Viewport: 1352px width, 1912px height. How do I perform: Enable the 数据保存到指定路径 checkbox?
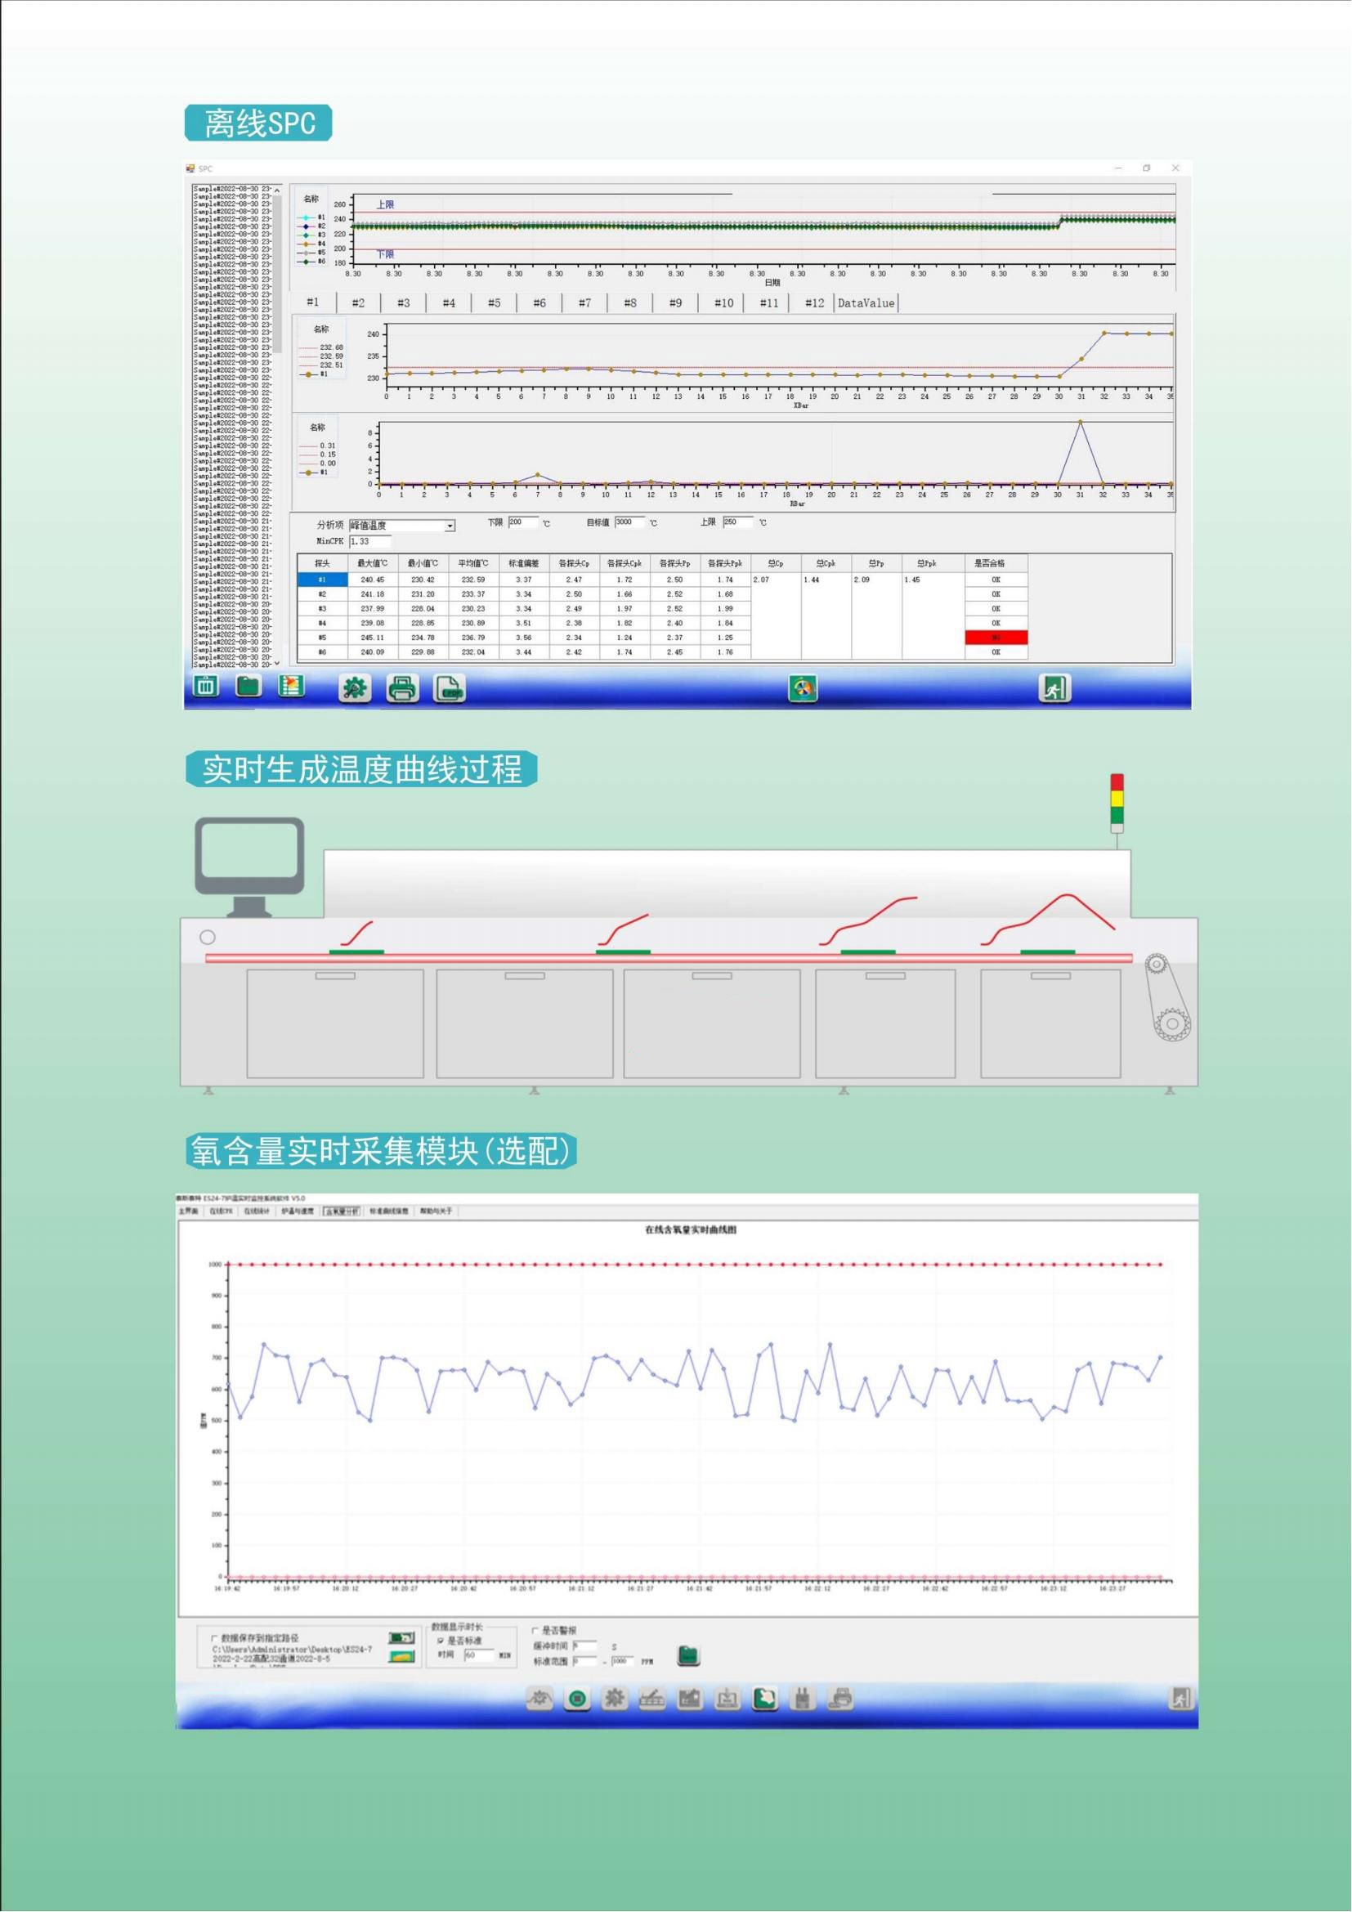[215, 1638]
